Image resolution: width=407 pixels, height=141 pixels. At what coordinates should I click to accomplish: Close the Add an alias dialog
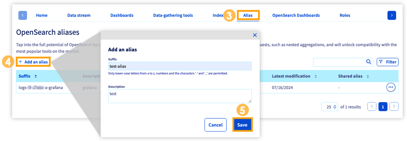click(x=255, y=35)
